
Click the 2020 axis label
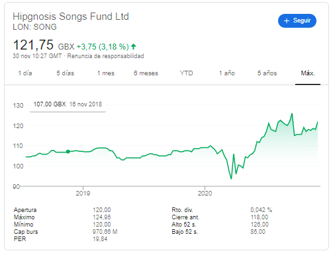[x=205, y=194]
